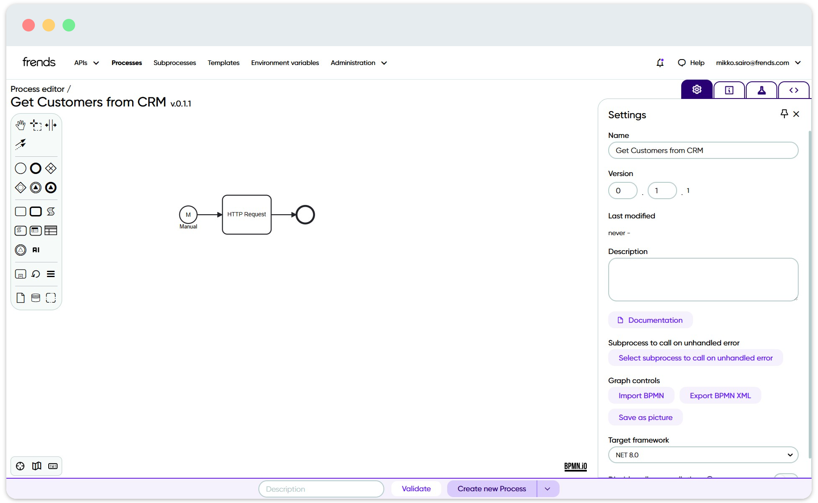818x503 pixels.
Task: Open the AI assistant from the palette
Action: 35,250
